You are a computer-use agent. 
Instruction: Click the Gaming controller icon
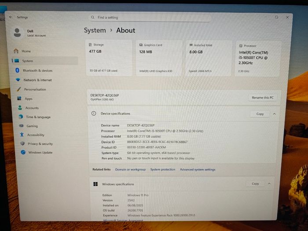tap(21, 125)
